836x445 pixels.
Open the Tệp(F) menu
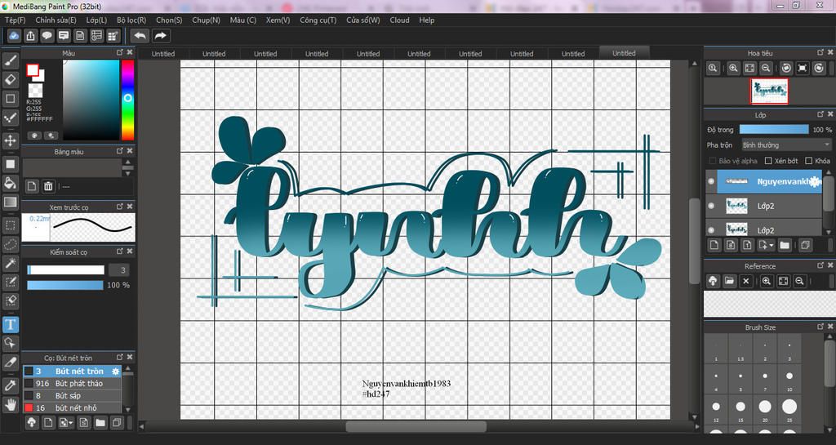[15, 20]
